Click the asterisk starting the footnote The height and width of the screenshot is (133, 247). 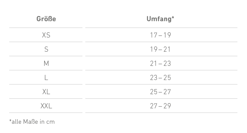coord(10,120)
